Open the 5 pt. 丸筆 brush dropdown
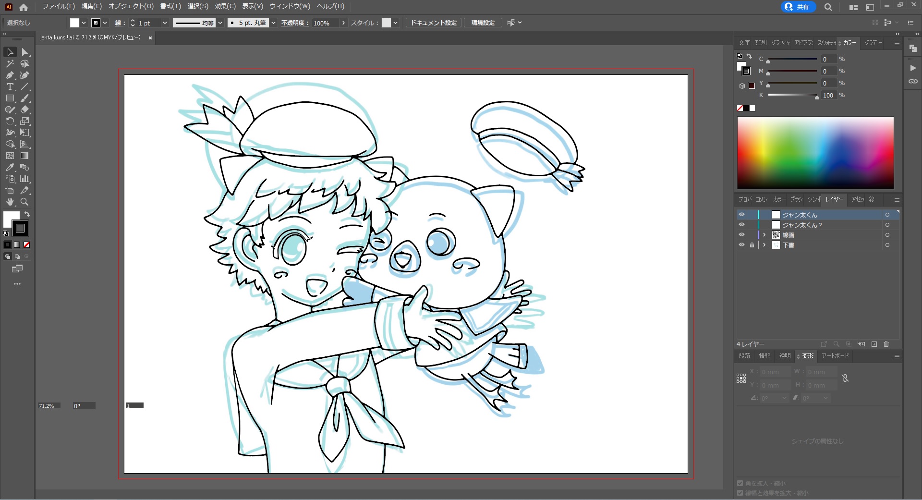The image size is (922, 500). pyautogui.click(x=273, y=23)
